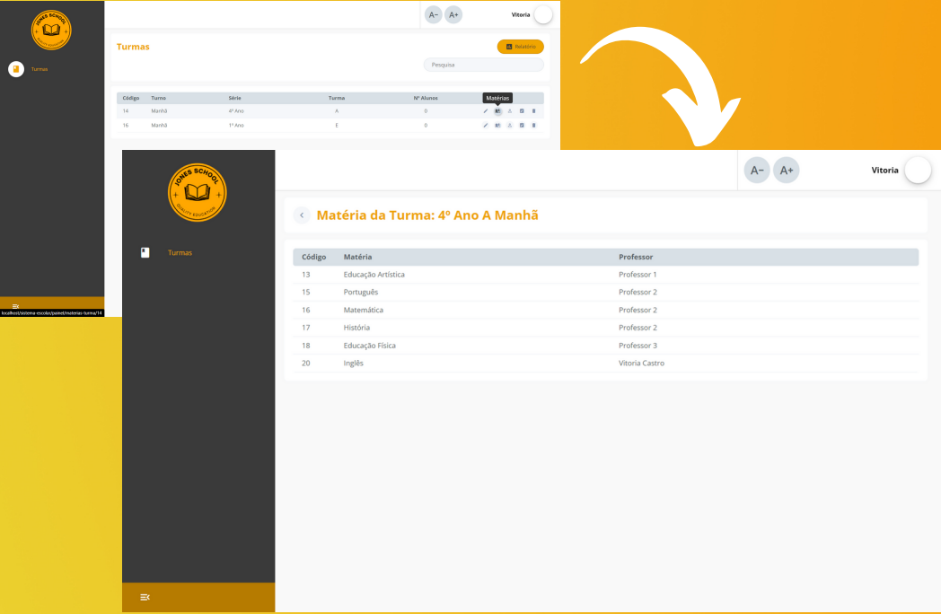Select Turmas in the Matérias screen sidebar
Screen dimensions: 941x614
click(x=180, y=252)
